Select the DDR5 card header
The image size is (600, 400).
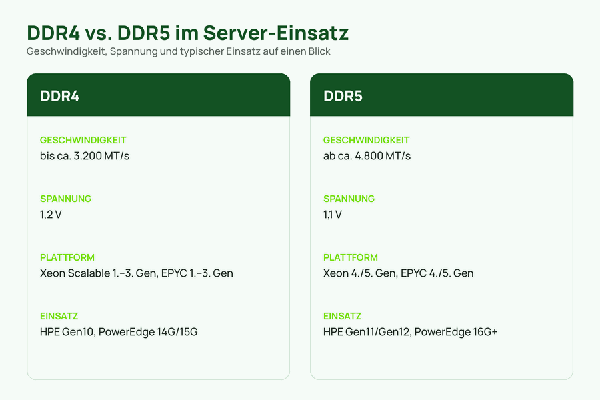tap(441, 95)
